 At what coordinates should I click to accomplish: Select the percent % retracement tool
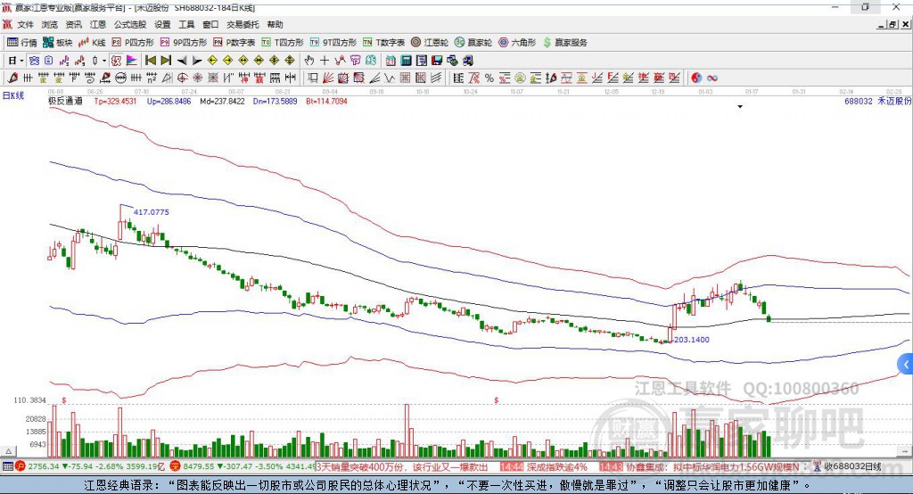[489, 78]
